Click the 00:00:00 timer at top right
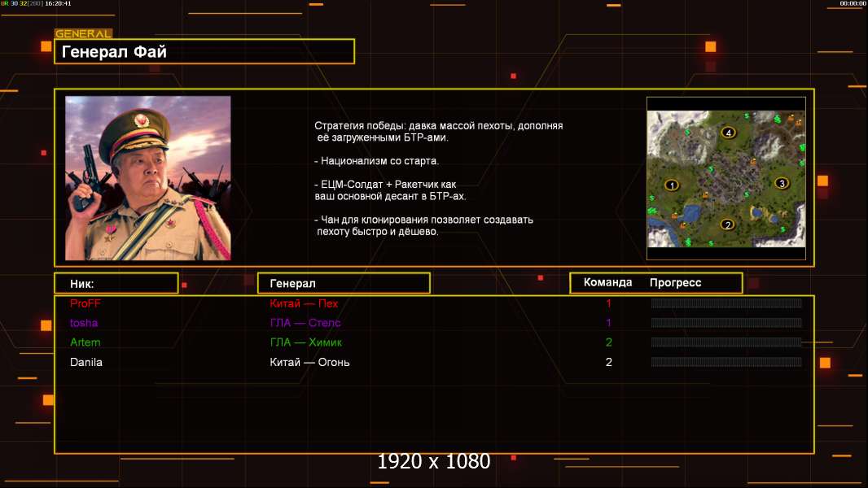 (x=853, y=3)
